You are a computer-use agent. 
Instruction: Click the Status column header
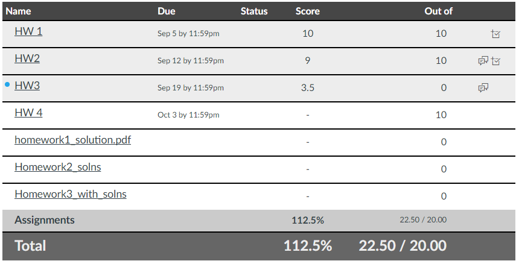254,11
